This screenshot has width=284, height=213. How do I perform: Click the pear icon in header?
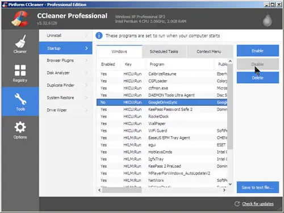click(x=268, y=19)
